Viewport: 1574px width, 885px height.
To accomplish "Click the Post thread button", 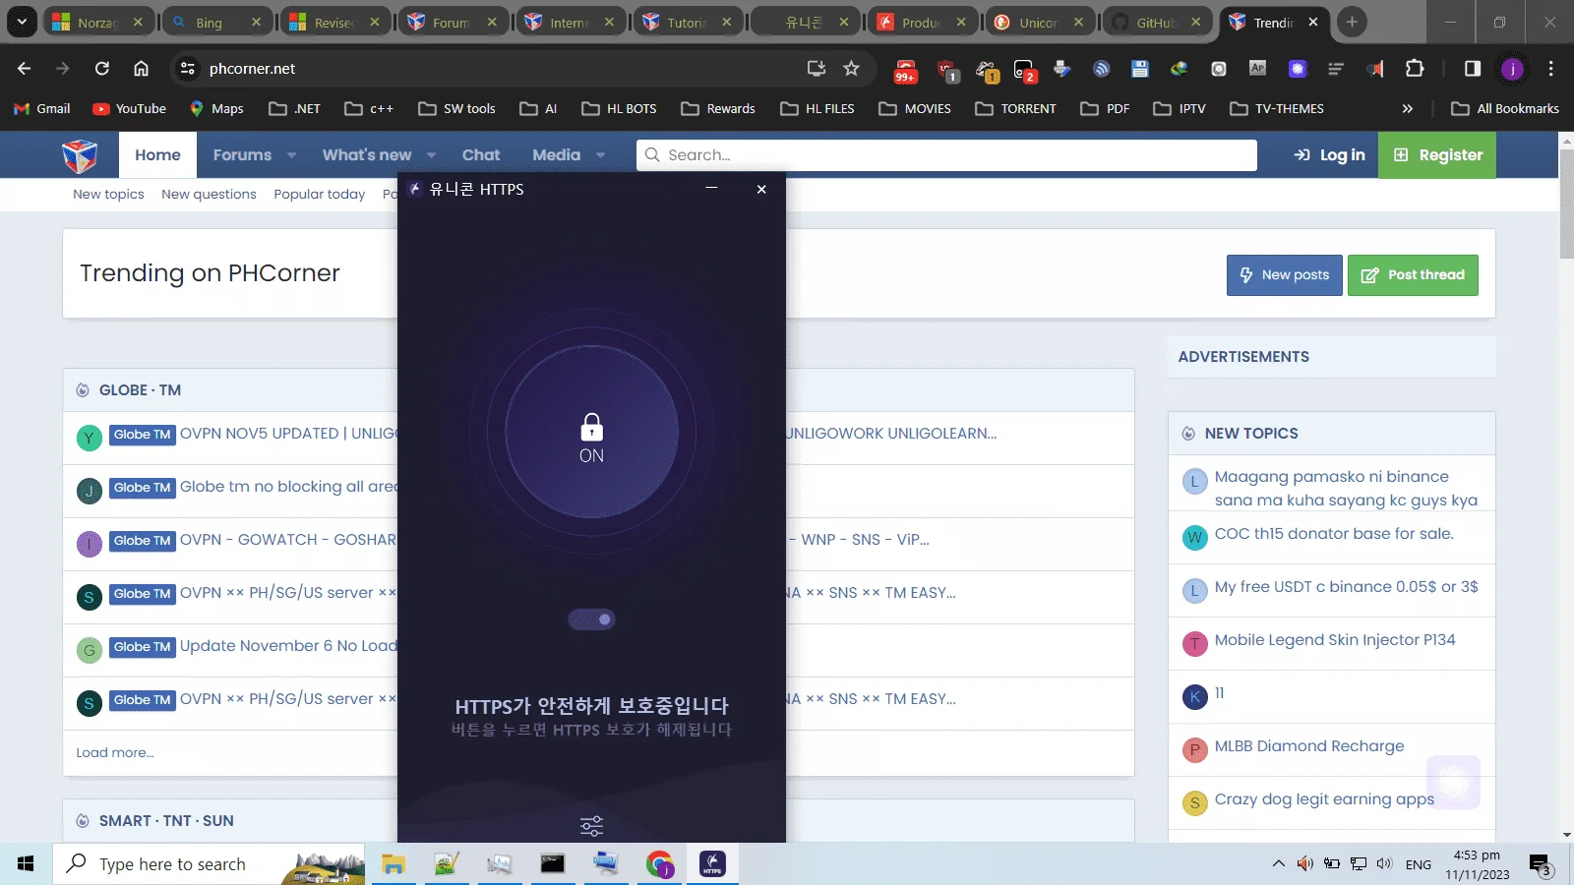I will pos(1413,275).
